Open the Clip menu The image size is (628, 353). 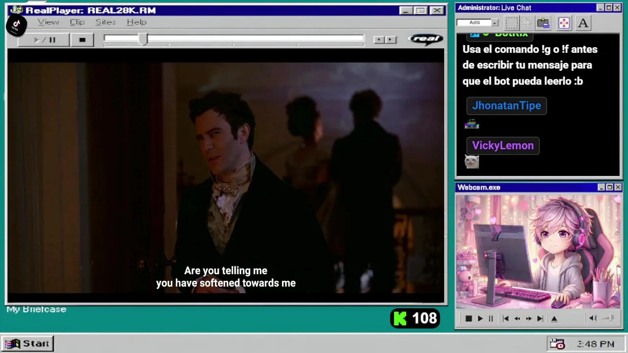coord(77,22)
